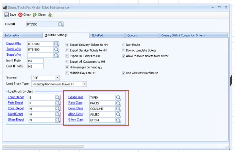This screenshot has width=234, height=152.
Task: Open the Scanner dropdown
Action: coord(57,78)
